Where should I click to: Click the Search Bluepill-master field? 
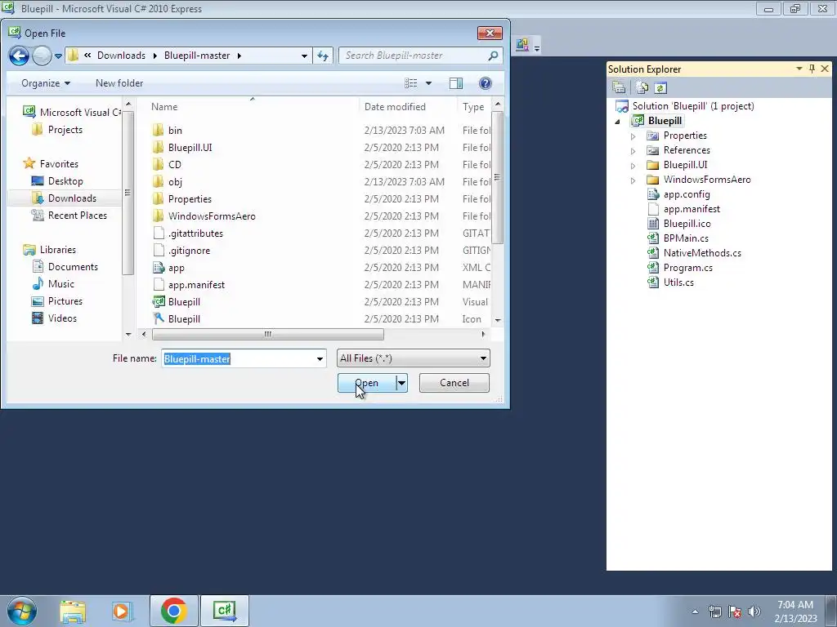coord(421,56)
